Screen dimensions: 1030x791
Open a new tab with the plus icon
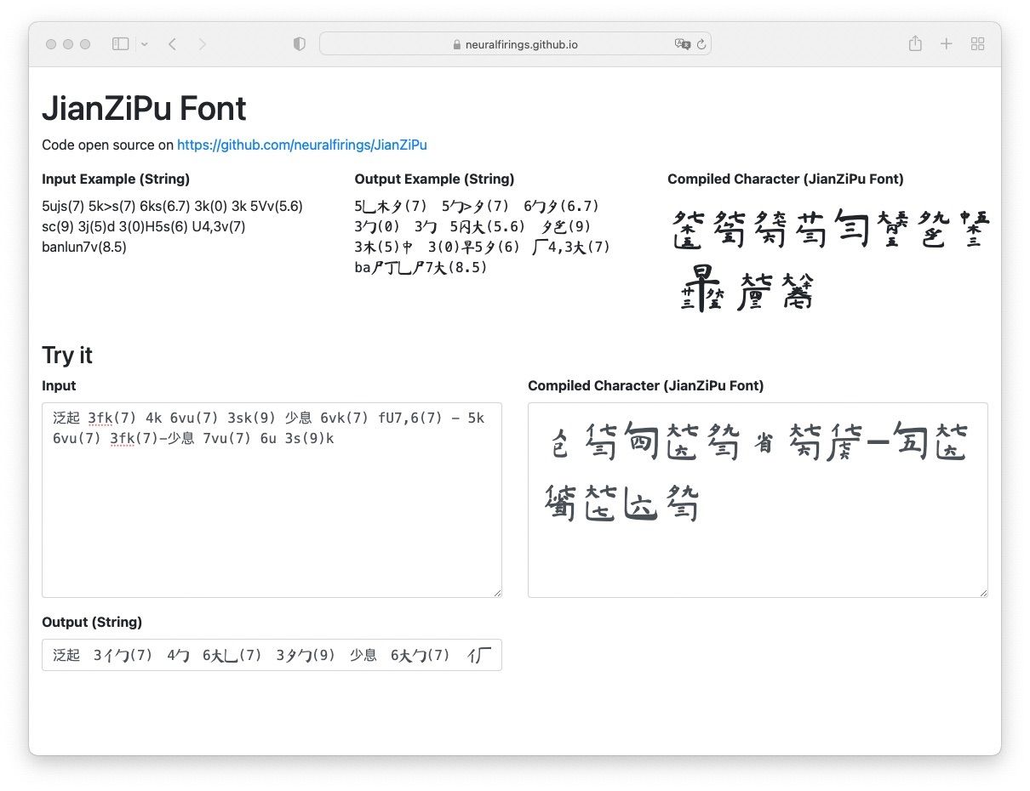pos(947,43)
